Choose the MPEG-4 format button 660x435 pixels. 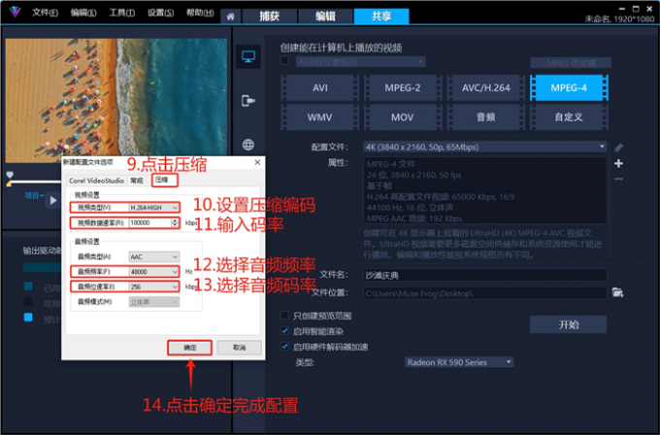(x=569, y=87)
